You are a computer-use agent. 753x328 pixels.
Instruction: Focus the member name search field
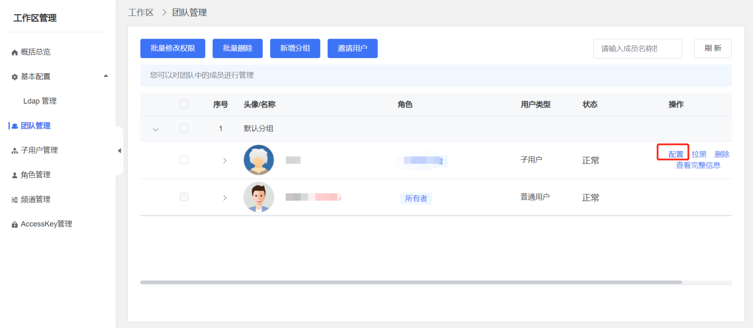(x=637, y=49)
